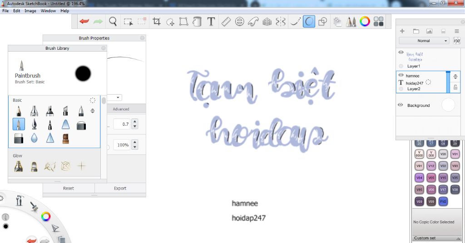This screenshot has width=465, height=243.
Task: Pick the Crop tool in the toolbar
Action: click(156, 21)
